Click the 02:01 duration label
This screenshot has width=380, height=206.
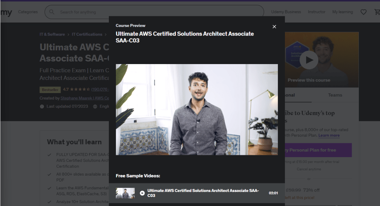coord(273,193)
